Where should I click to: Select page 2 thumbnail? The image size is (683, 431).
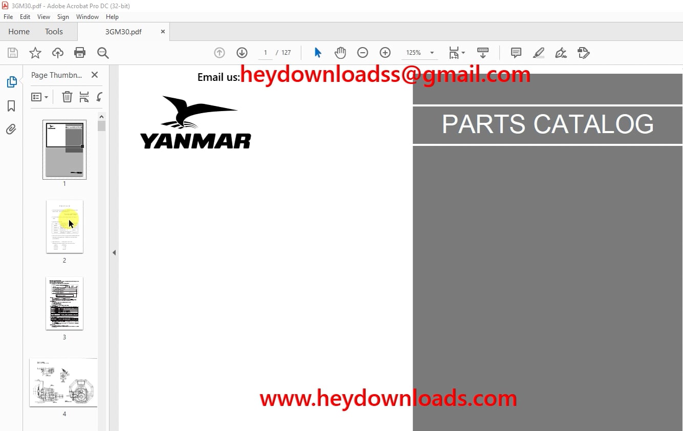pyautogui.click(x=65, y=226)
